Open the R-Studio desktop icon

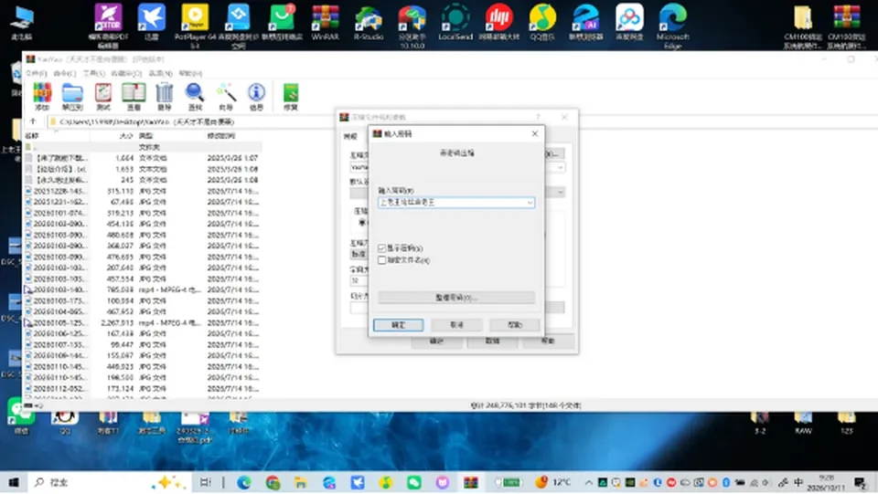tap(369, 22)
